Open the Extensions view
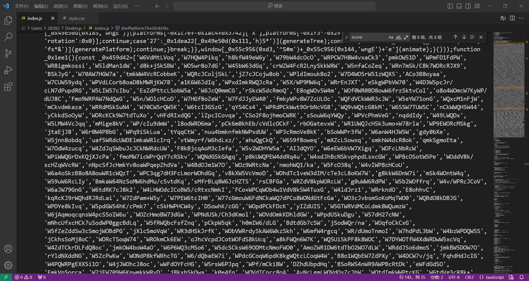The height and width of the screenshot is (281, 529). click(8, 87)
